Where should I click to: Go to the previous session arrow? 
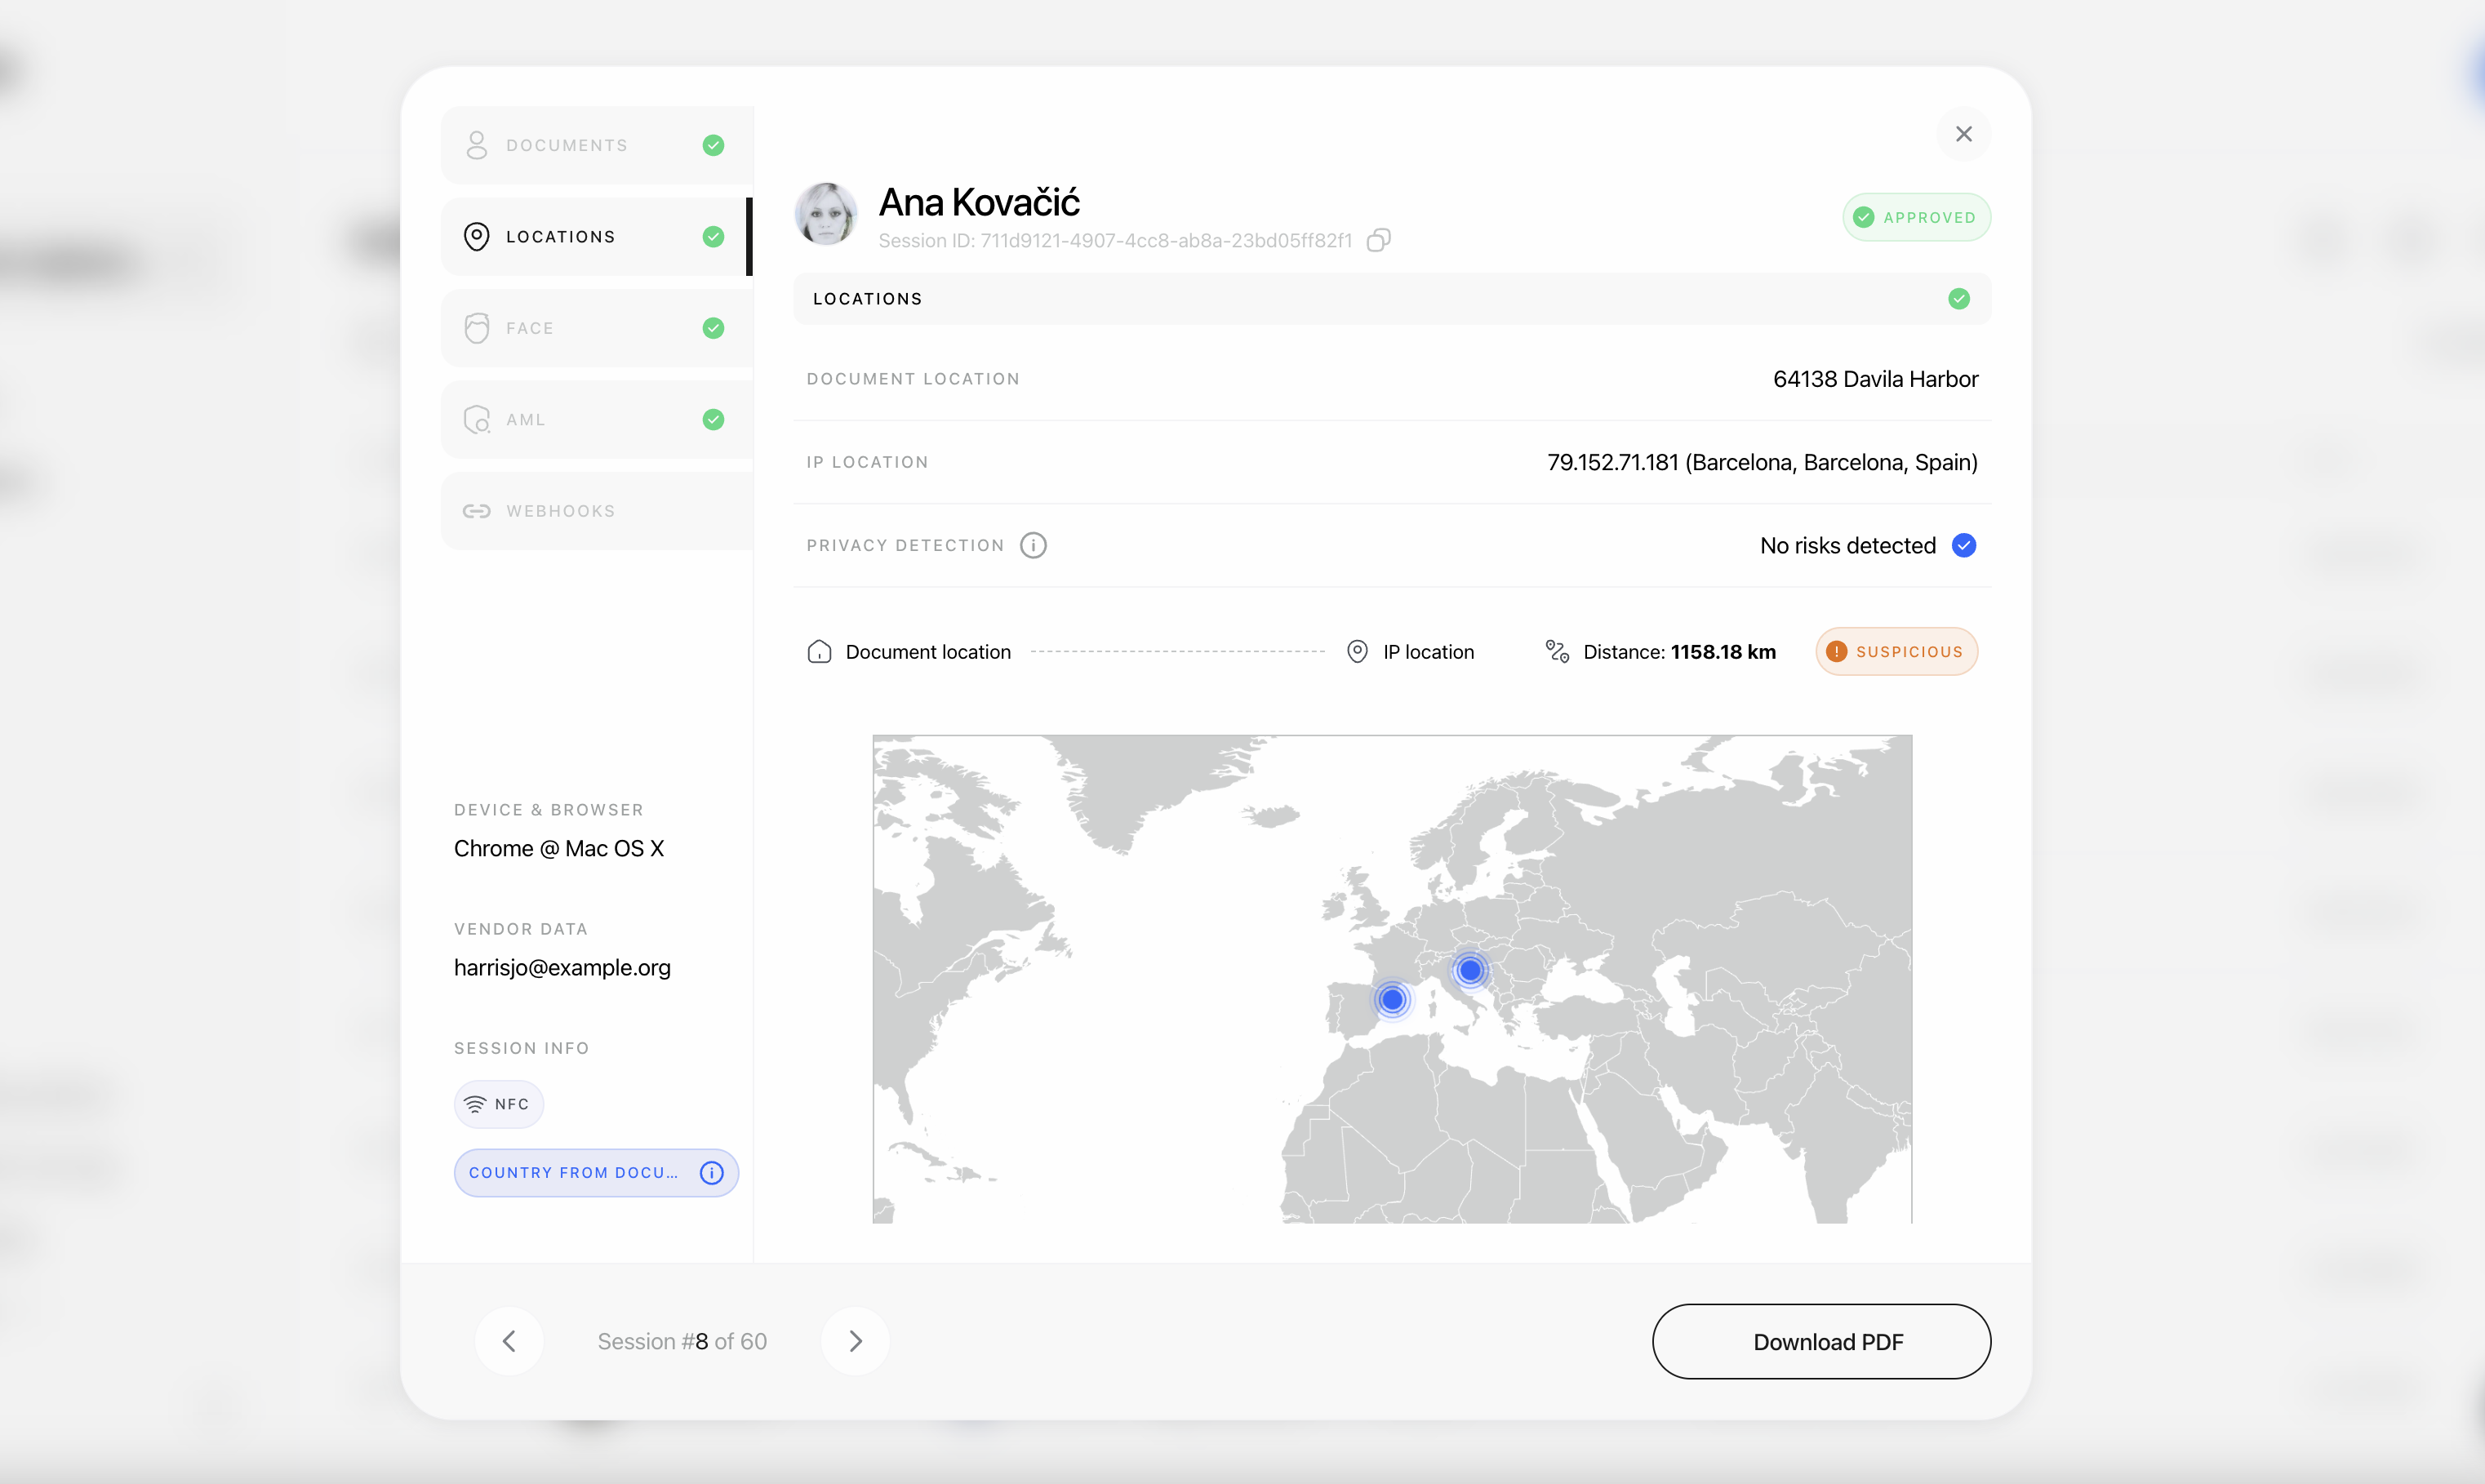point(509,1341)
